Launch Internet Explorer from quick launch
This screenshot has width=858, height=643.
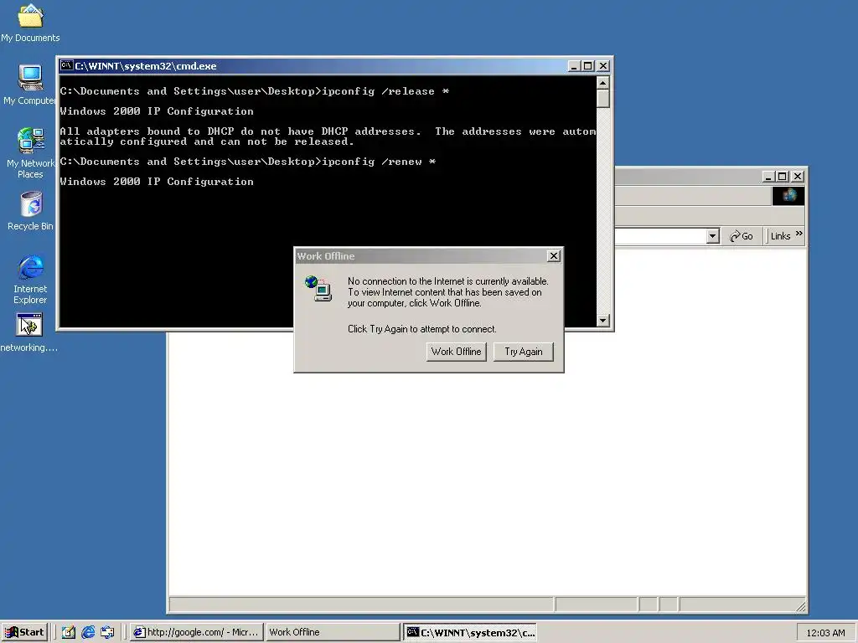(88, 632)
